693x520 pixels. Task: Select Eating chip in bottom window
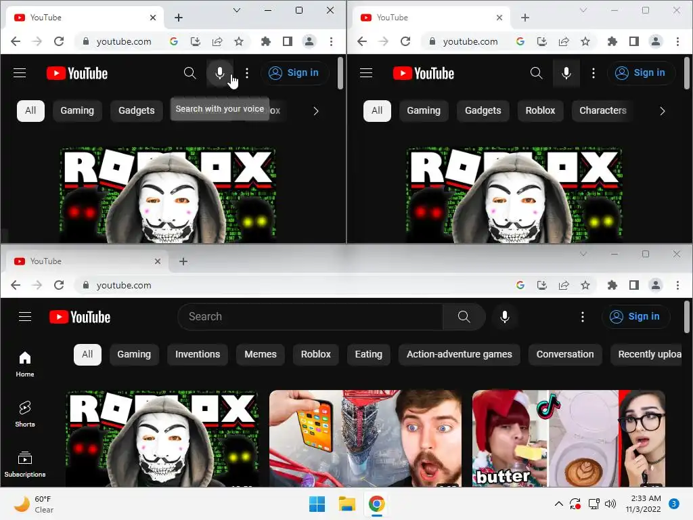[369, 354]
